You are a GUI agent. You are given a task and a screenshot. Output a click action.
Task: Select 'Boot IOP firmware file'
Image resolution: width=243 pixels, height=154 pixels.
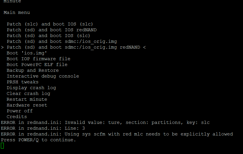[39, 59]
